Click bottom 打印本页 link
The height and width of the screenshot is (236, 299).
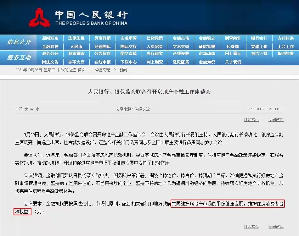pyautogui.click(x=251, y=227)
